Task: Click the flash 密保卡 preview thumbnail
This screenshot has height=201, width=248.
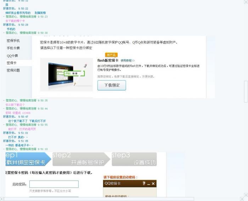Action: pos(67,75)
